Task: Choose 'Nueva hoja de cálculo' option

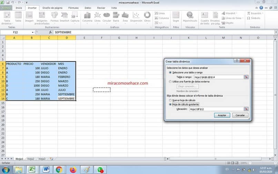Action: coord(182,100)
